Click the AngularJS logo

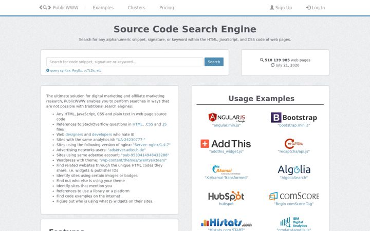tap(227, 118)
